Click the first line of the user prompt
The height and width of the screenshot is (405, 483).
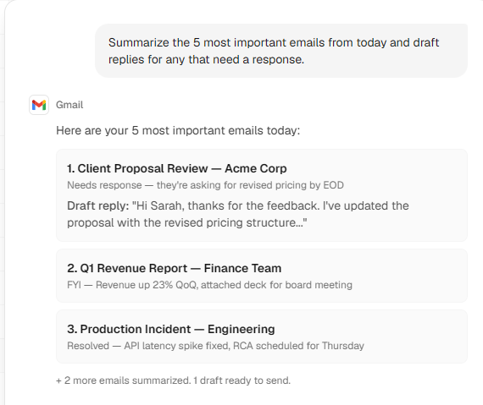click(x=274, y=42)
